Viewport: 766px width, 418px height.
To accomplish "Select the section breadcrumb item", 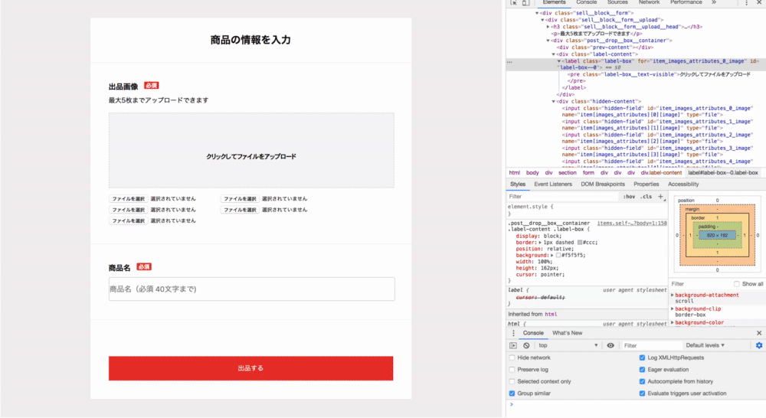I will (567, 173).
